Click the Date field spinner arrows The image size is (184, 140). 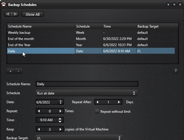[60, 102]
